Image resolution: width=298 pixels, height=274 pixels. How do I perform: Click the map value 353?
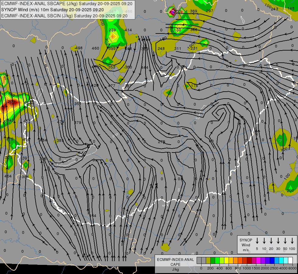112,67
